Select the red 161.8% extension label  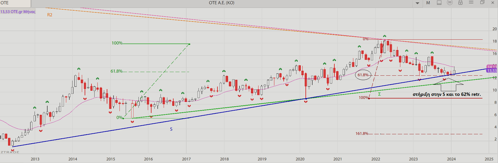click(x=362, y=133)
